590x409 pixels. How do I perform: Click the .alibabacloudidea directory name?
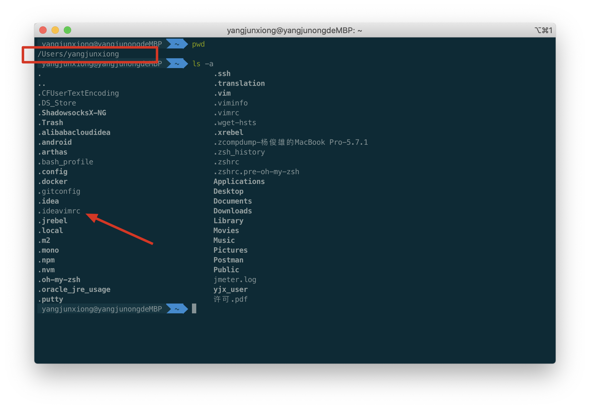74,132
